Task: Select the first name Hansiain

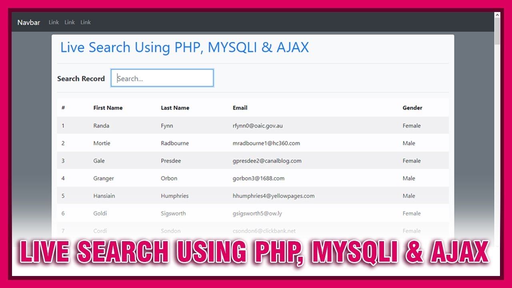Action: tap(104, 196)
